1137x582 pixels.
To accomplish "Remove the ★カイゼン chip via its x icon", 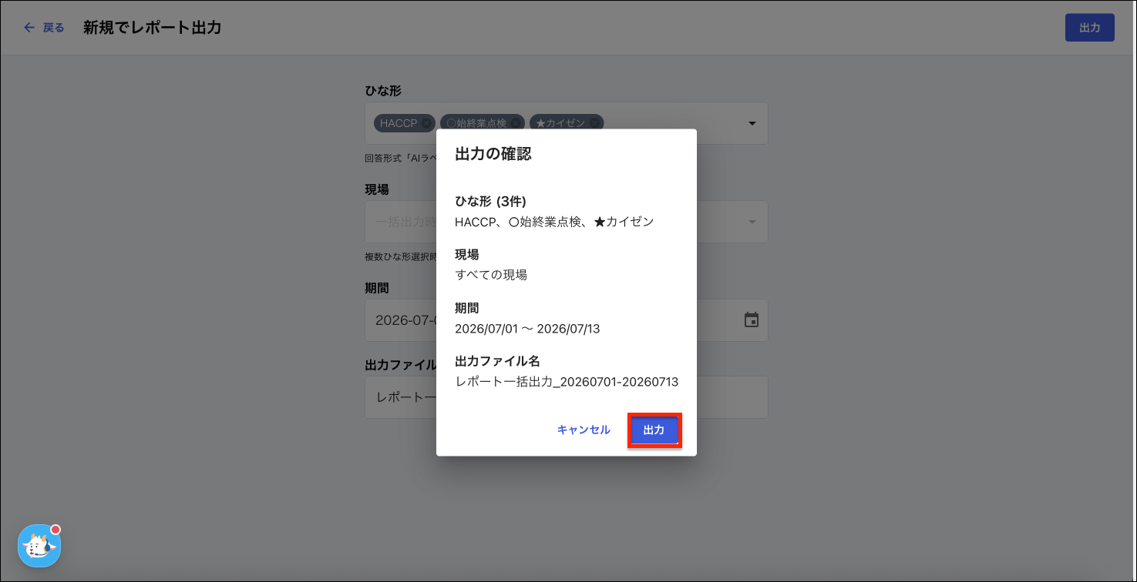I will [x=594, y=123].
